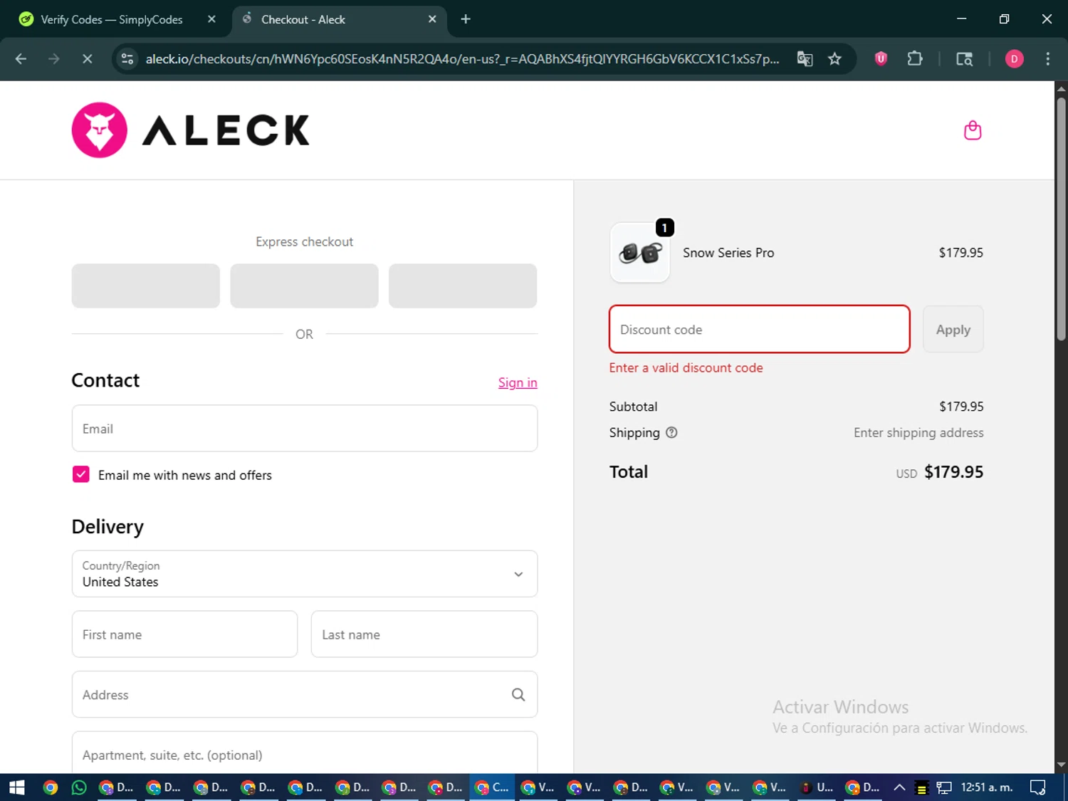Viewport: 1068px width, 801px height.
Task: Click the Enter shipping address text
Action: (x=918, y=433)
